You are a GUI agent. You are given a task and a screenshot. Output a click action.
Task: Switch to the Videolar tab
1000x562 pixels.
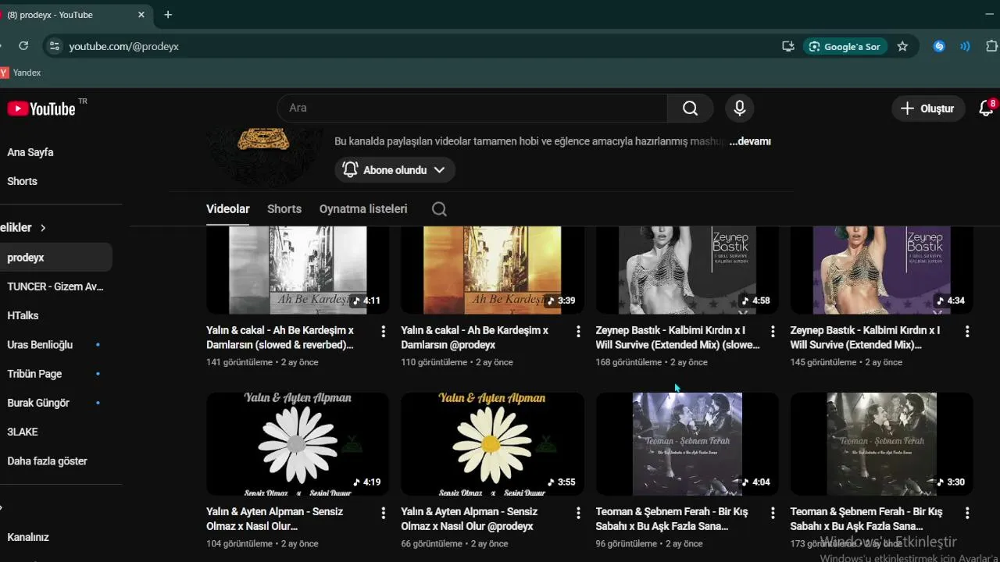click(228, 209)
